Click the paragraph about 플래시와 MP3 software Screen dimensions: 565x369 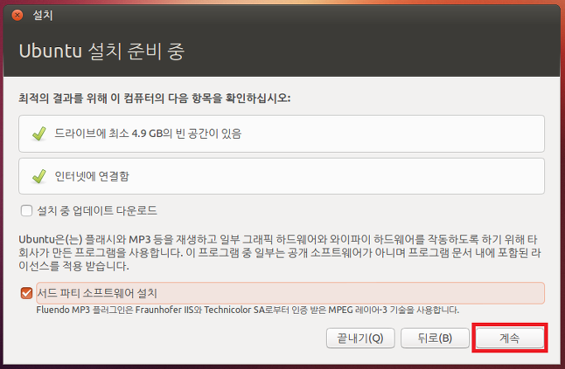click(281, 253)
